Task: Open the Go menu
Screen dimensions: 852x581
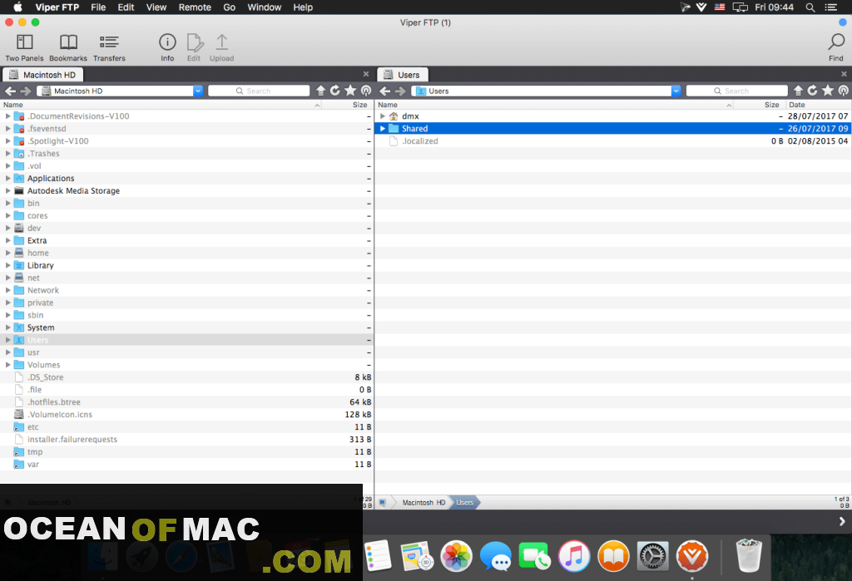Action: (x=230, y=7)
